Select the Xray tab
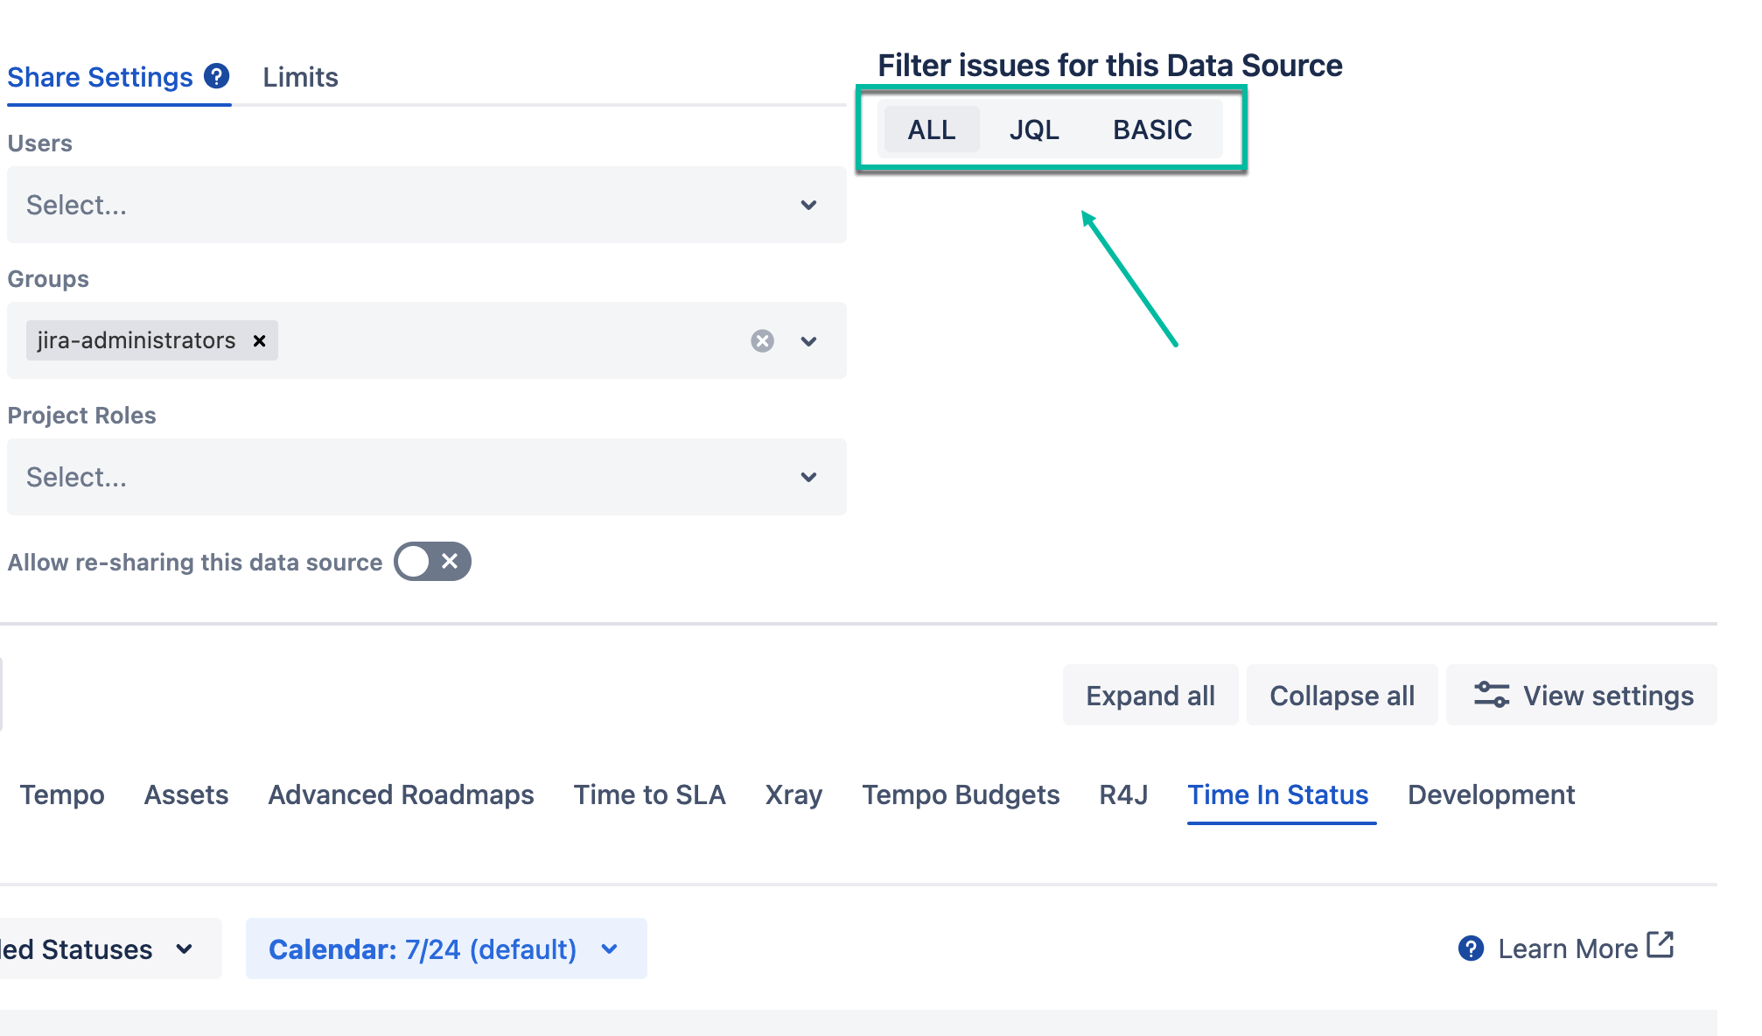Screen dimensions: 1762x1036 (x=793, y=794)
